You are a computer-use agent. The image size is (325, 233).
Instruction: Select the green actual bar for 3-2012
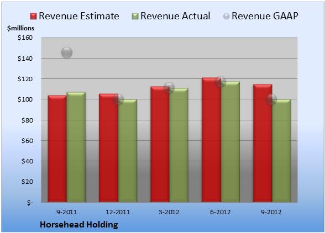pyautogui.click(x=179, y=145)
